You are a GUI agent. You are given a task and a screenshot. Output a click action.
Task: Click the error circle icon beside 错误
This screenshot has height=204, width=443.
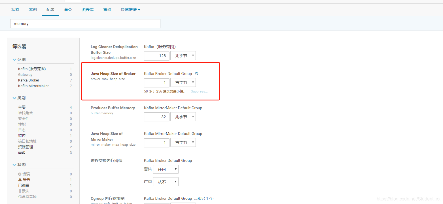tap(20, 174)
